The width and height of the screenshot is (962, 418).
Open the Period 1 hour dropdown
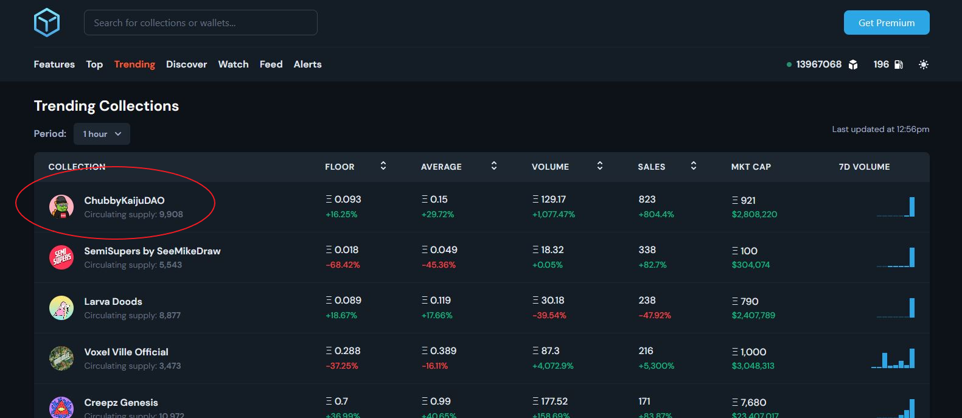pyautogui.click(x=102, y=134)
